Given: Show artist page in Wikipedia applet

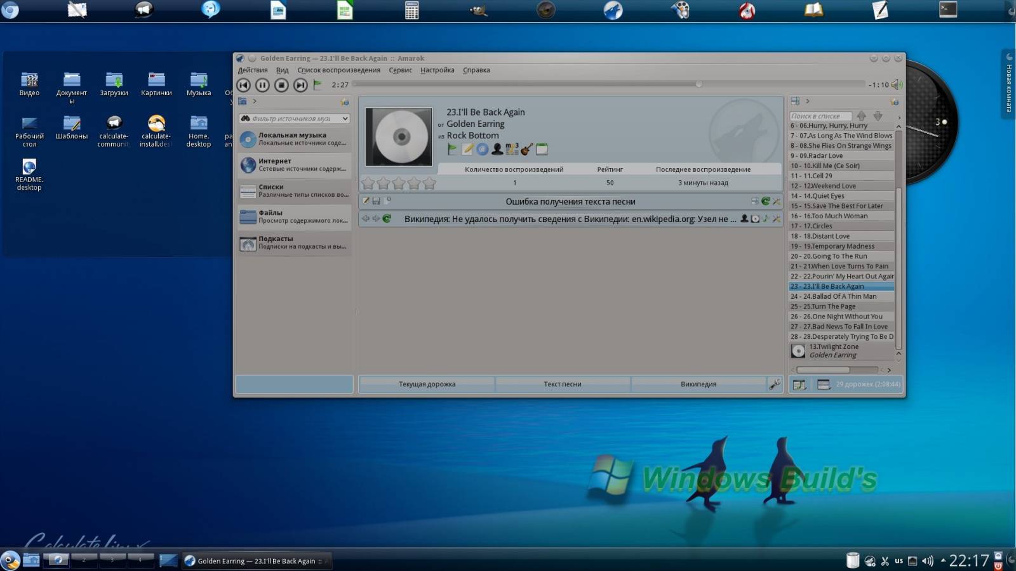Looking at the screenshot, I should pyautogui.click(x=744, y=218).
